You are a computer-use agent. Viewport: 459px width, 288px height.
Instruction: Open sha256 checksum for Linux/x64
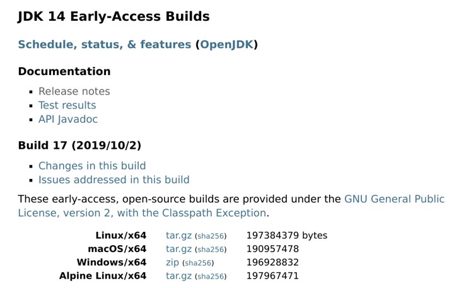click(x=211, y=236)
